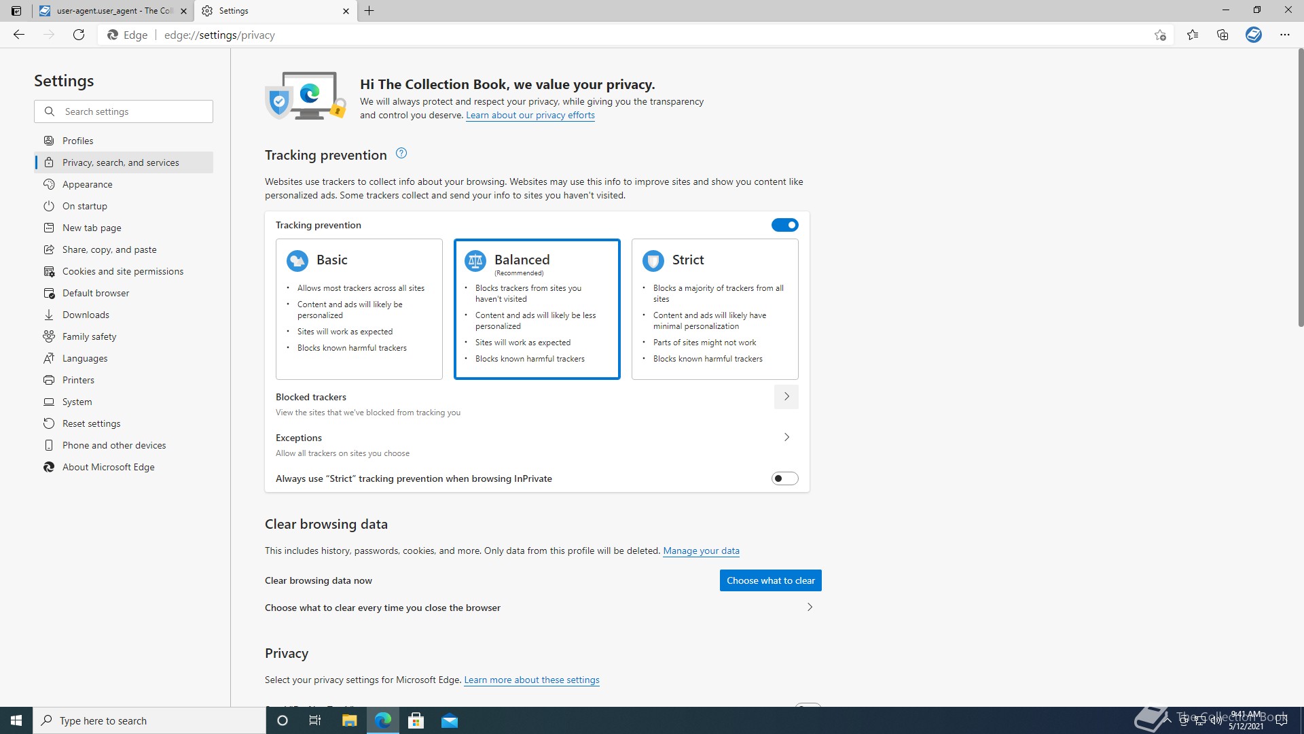The height and width of the screenshot is (734, 1304).
Task: Close the Settings tab
Action: pyautogui.click(x=346, y=11)
